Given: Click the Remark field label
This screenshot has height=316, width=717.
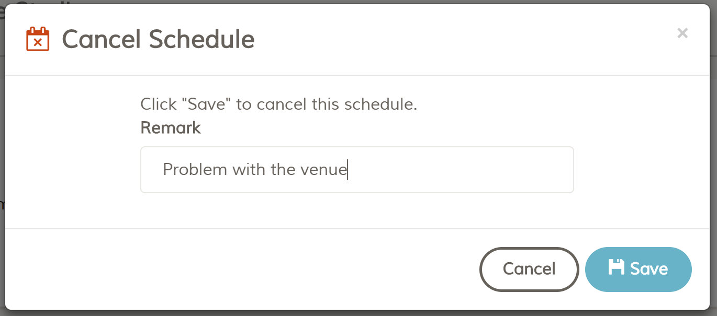Looking at the screenshot, I should click(171, 127).
